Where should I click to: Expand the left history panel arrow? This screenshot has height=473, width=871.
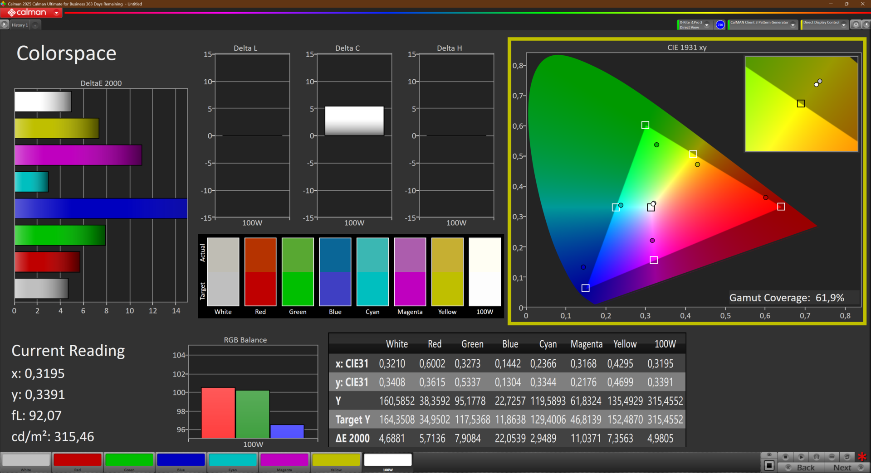[5, 25]
